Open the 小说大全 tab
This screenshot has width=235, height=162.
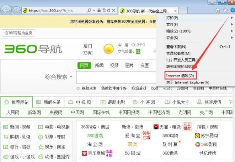(x=177, y=102)
